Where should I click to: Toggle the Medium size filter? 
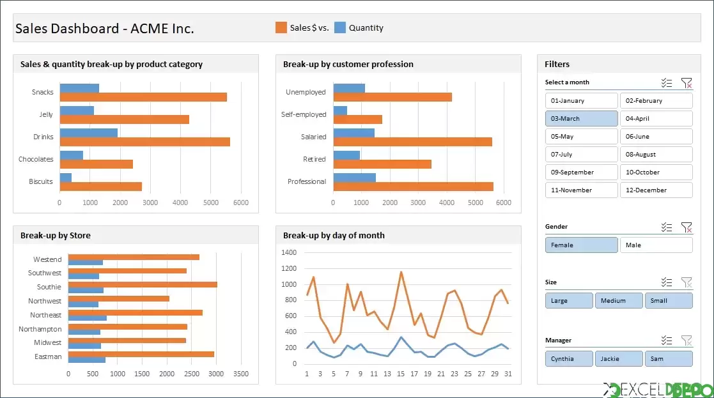click(619, 301)
